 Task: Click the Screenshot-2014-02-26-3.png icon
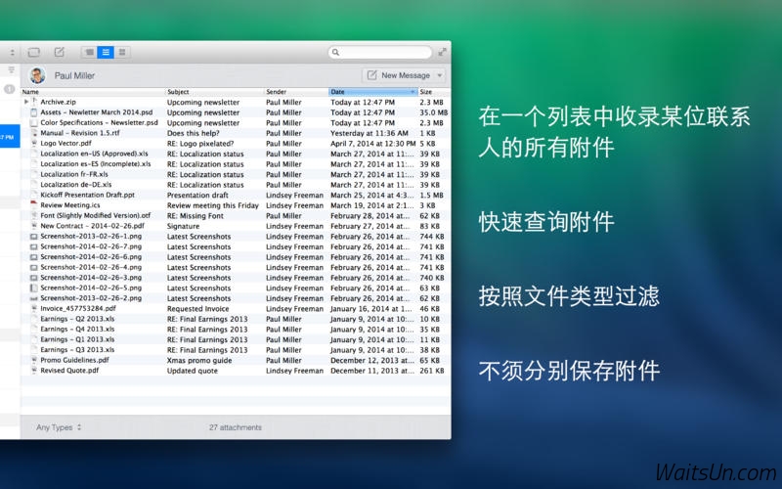pos(34,278)
